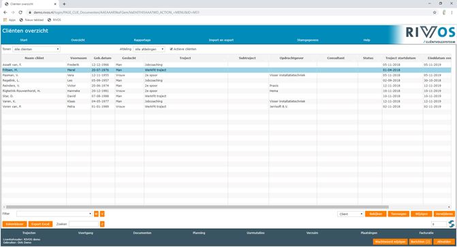Select the Rigterink-Rouwenhorst, H. client row
The image size is (457, 247).
[x=227, y=91]
